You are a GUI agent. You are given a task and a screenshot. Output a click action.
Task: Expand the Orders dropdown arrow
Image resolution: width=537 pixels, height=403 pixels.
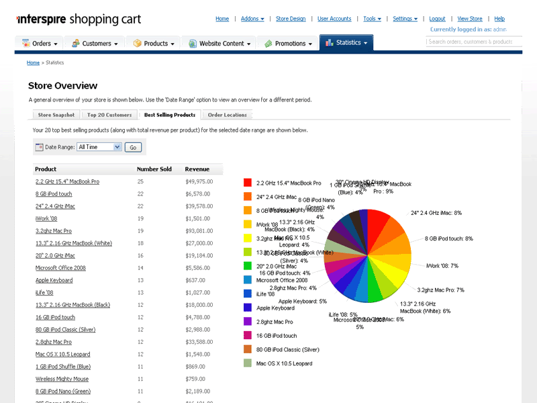coord(56,44)
